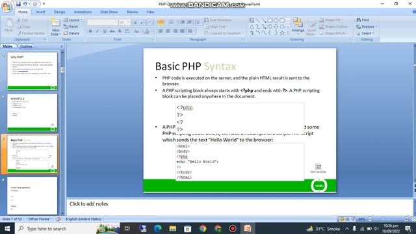Save the presentation from Quick Access toolbar

18,4
